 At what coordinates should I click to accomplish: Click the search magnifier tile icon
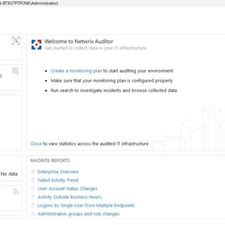[16, 41]
